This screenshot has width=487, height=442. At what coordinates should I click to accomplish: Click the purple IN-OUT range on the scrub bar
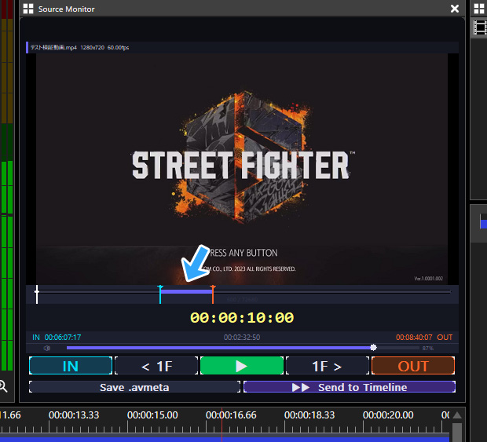[x=186, y=291]
